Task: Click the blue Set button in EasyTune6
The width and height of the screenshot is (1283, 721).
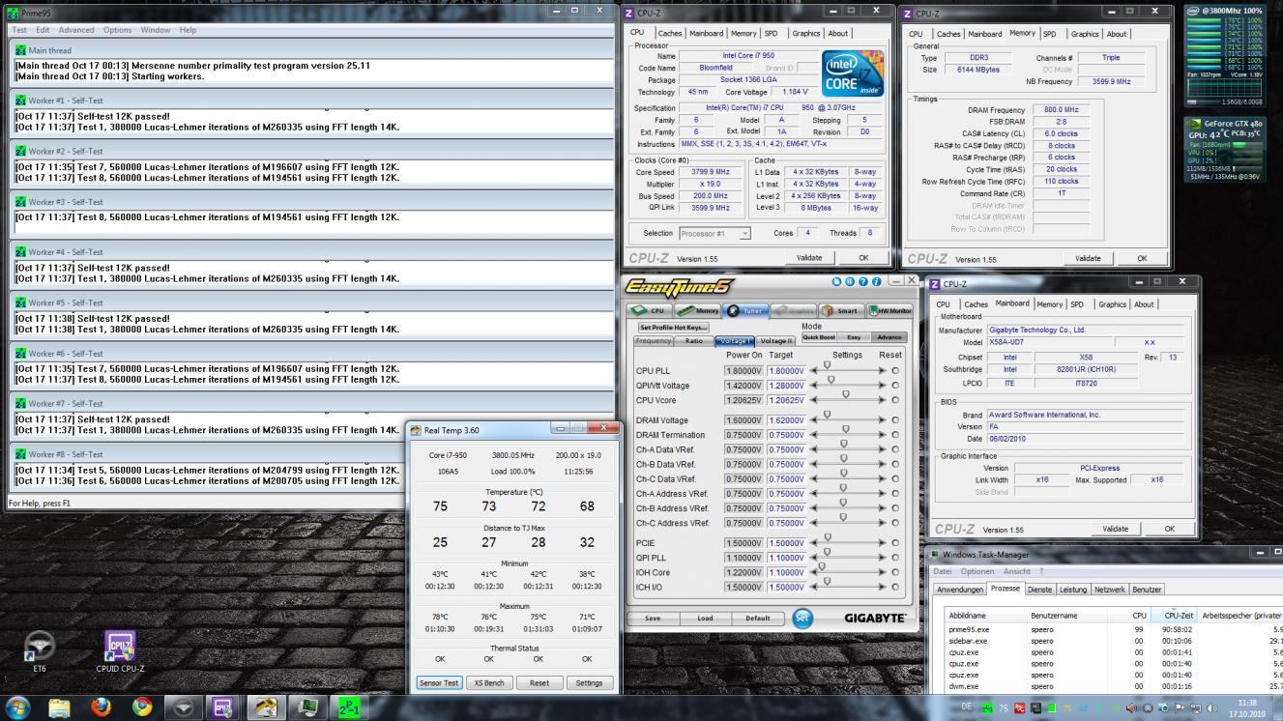Action: 802,619
